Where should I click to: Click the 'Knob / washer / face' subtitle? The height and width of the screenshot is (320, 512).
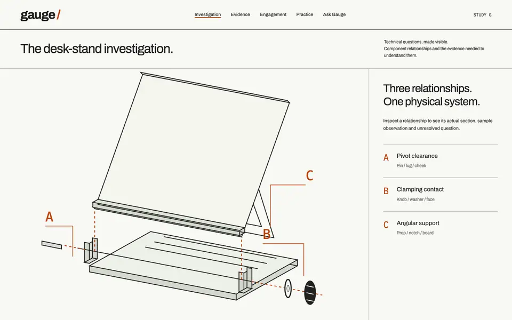[415, 199]
